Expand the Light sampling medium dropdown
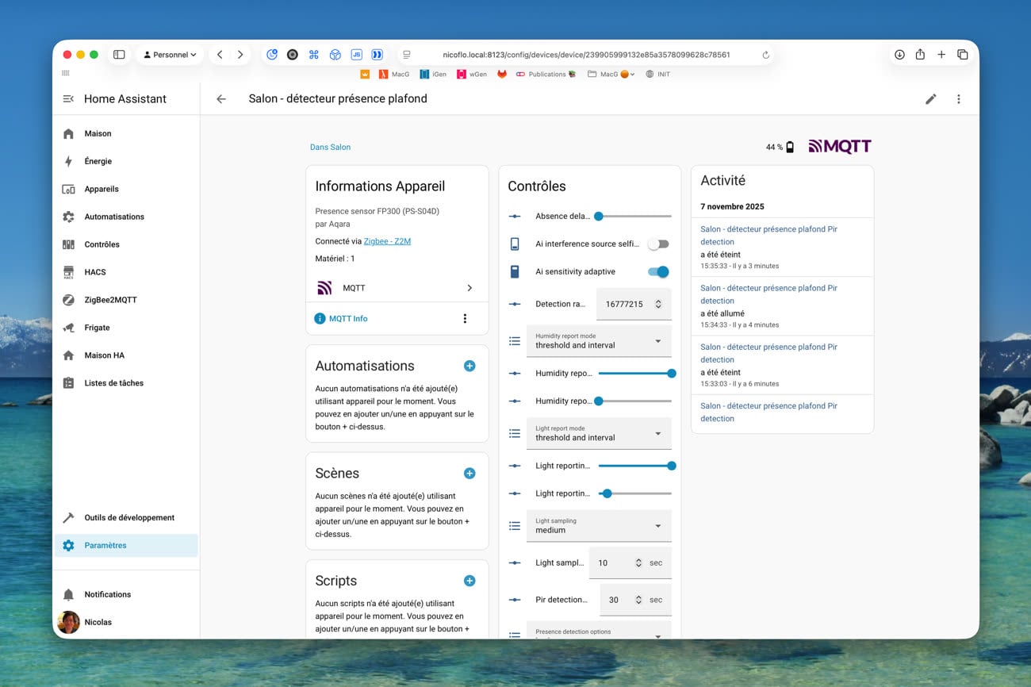 pos(599,526)
